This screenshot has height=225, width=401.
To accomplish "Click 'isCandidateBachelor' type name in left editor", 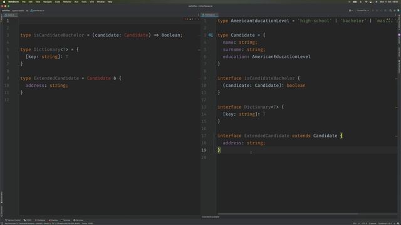I will 59,35.
